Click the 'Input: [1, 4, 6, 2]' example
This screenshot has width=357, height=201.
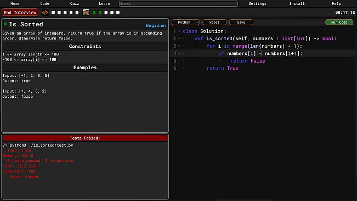[x=25, y=91]
